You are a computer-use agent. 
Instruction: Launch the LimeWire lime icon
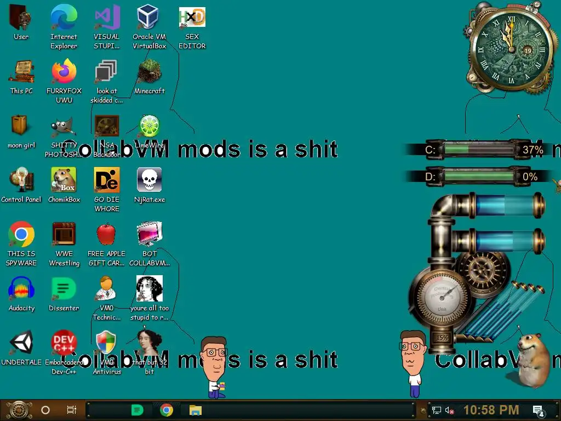click(150, 132)
